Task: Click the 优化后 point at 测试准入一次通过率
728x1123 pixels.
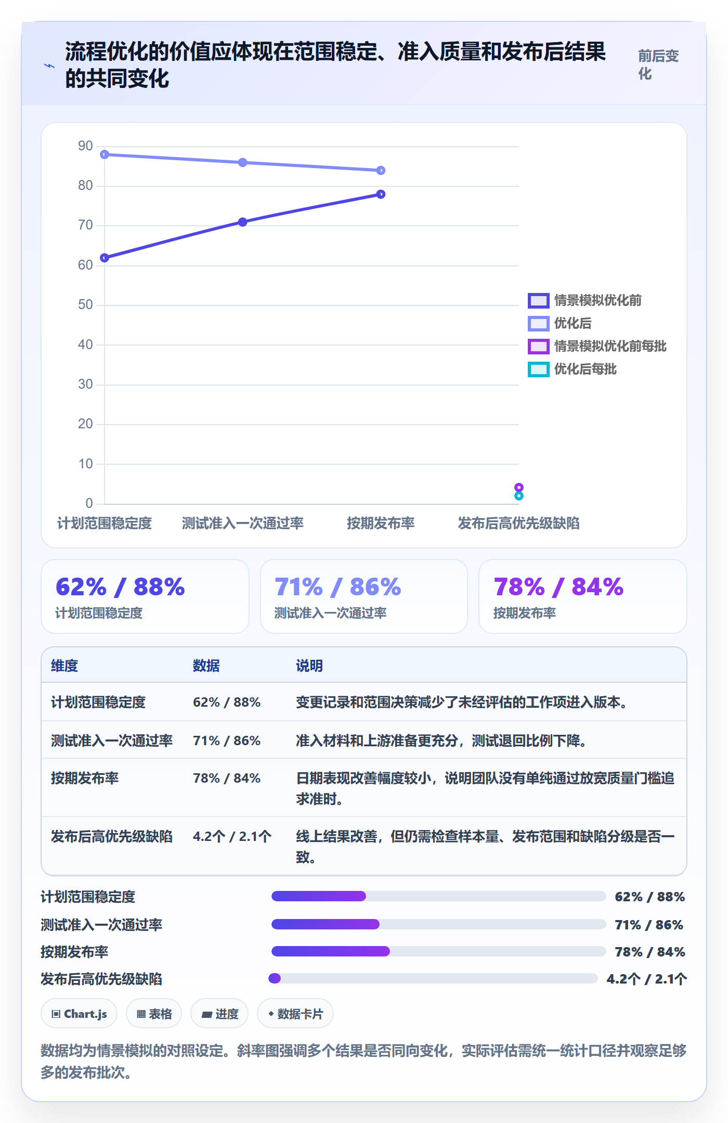Action: [243, 162]
